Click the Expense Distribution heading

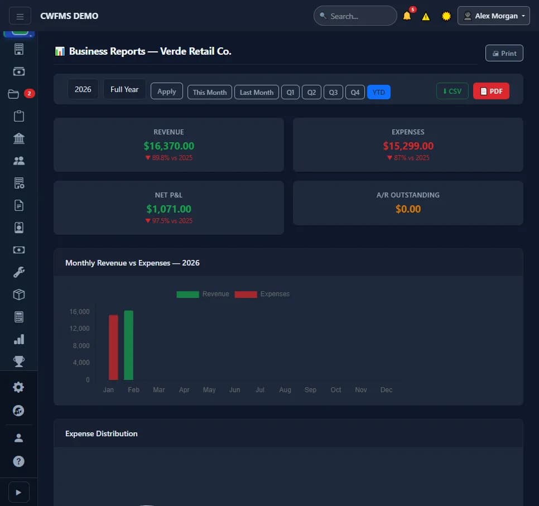tap(102, 434)
